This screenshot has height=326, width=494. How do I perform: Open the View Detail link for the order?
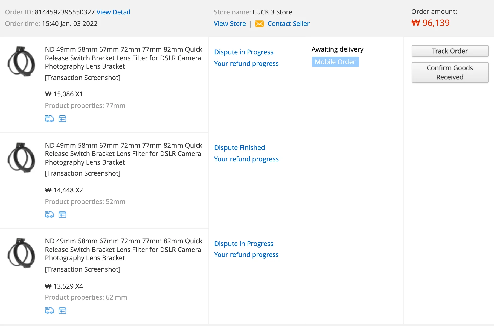[113, 12]
